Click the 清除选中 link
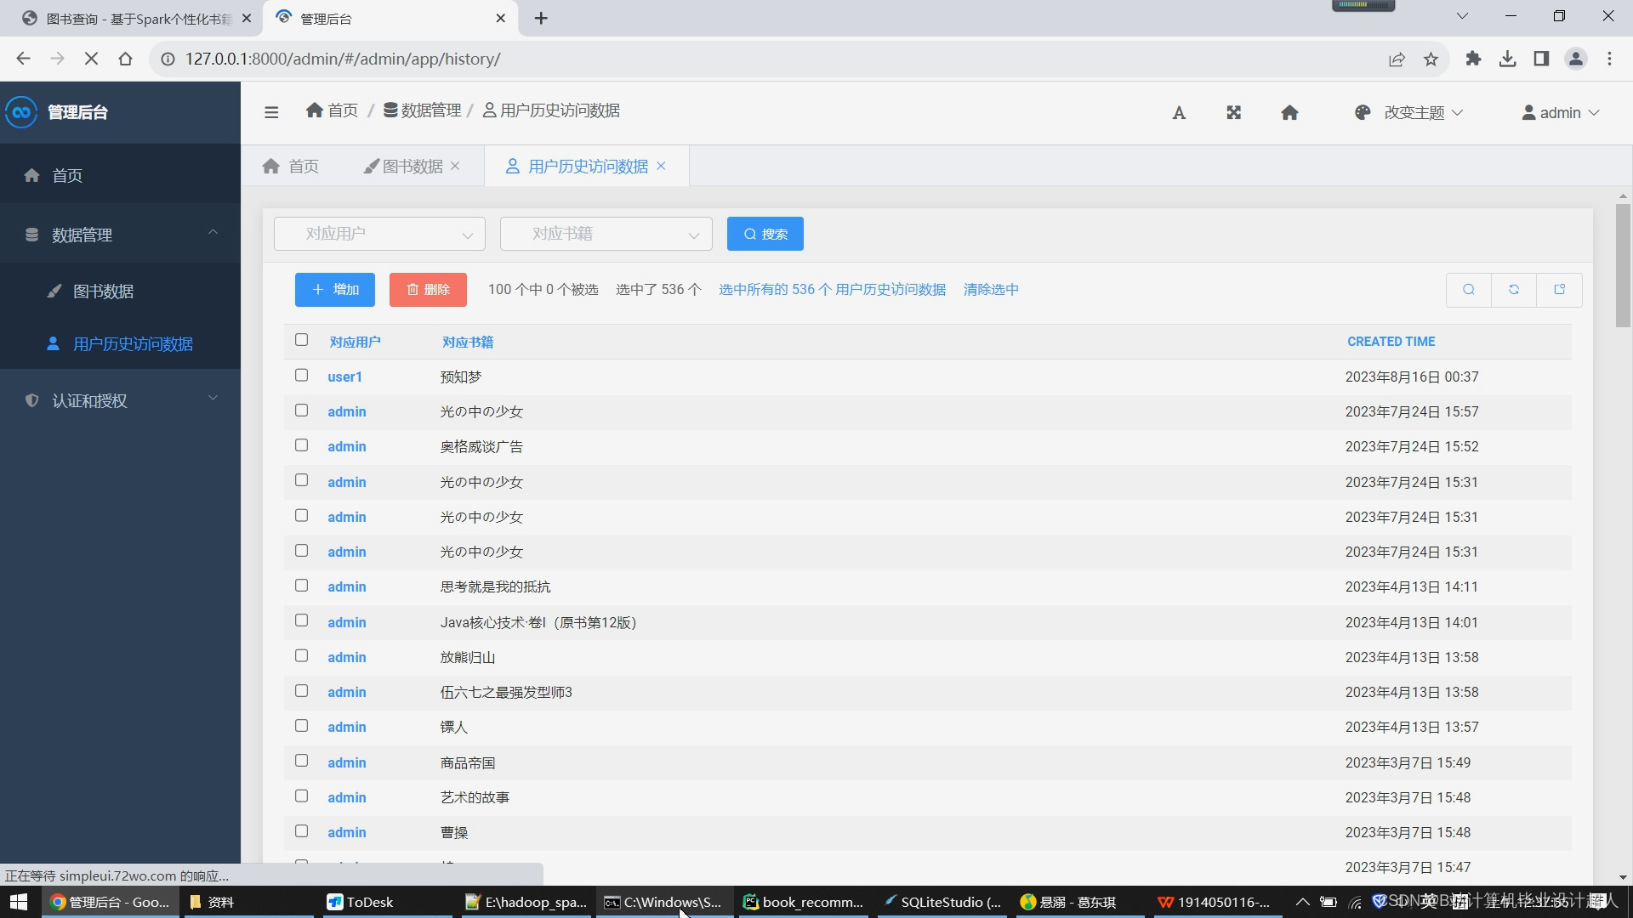 [x=991, y=290]
